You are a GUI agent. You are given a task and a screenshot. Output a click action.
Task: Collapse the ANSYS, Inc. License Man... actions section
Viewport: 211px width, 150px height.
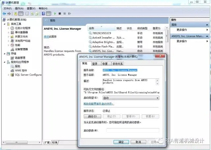click(207, 36)
